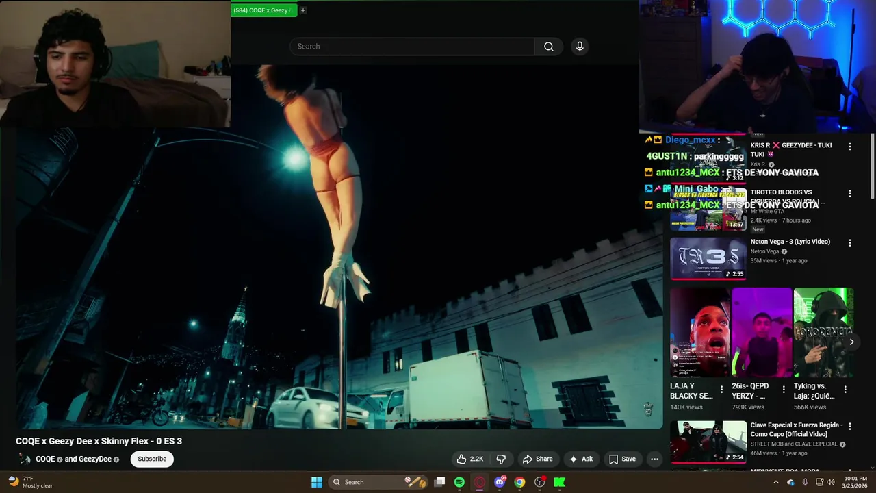The height and width of the screenshot is (493, 876).
Task: Open the Share button for this video
Action: [x=537, y=459]
